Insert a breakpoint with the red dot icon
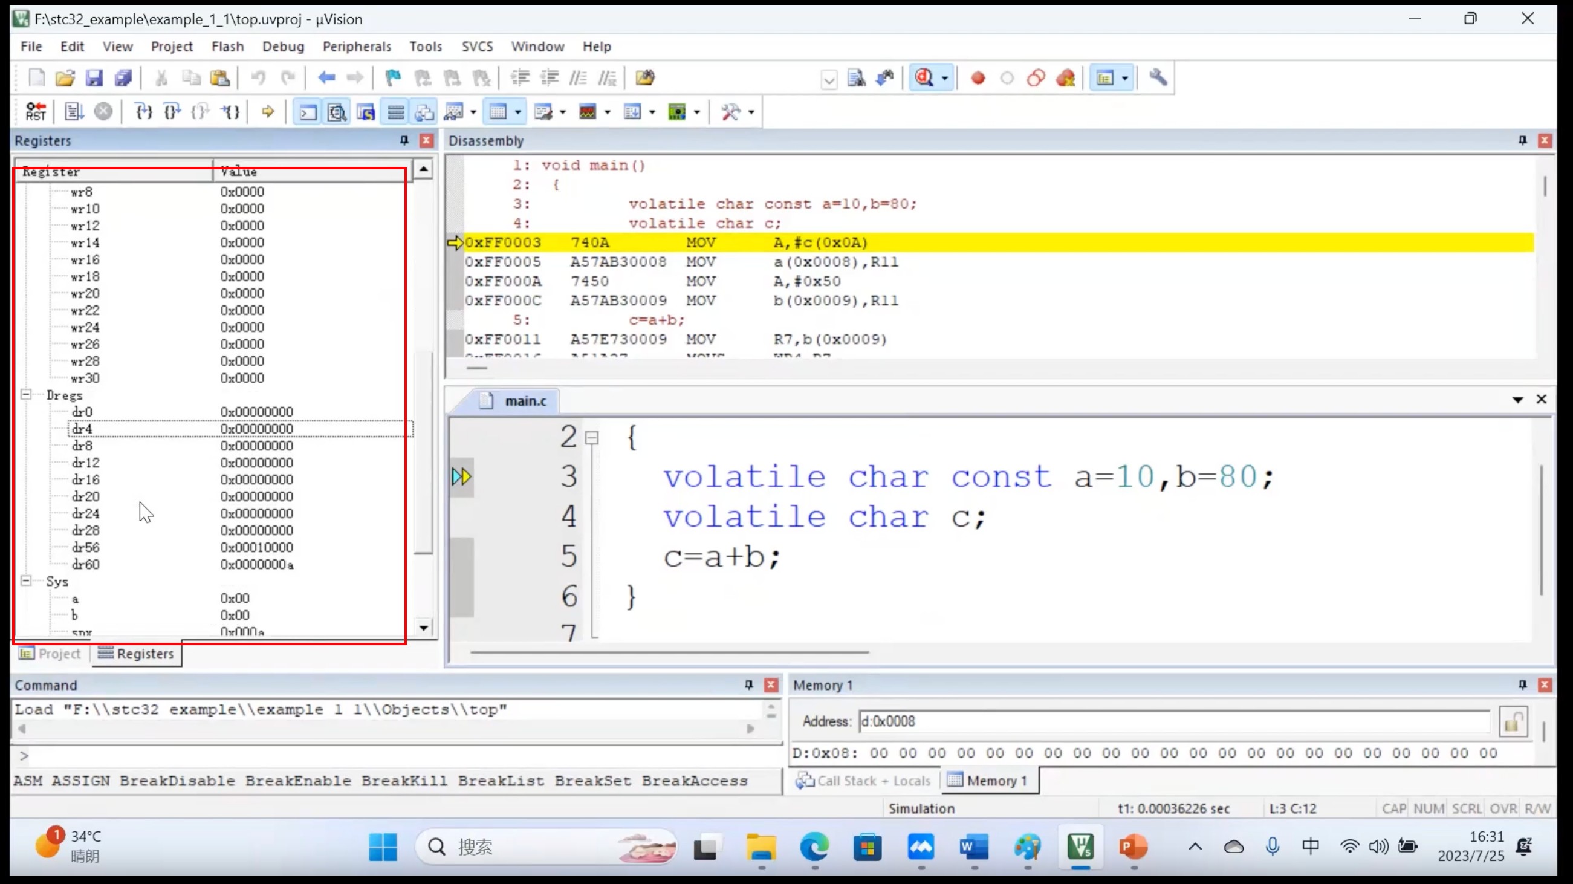The width and height of the screenshot is (1573, 884). click(x=978, y=78)
